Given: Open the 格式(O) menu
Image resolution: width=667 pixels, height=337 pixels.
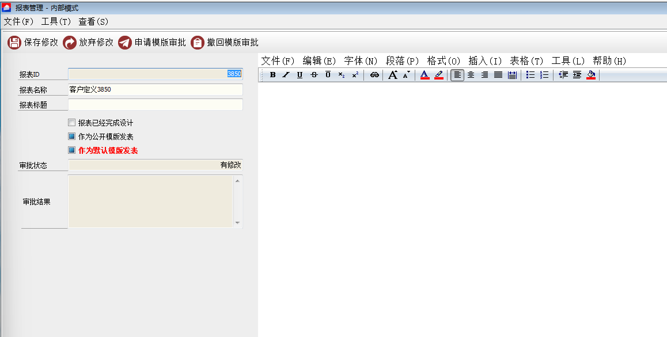Looking at the screenshot, I should (x=444, y=61).
